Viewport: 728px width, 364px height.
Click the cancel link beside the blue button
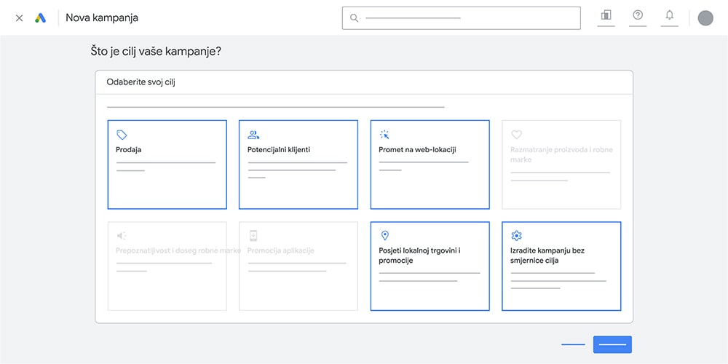coord(573,344)
